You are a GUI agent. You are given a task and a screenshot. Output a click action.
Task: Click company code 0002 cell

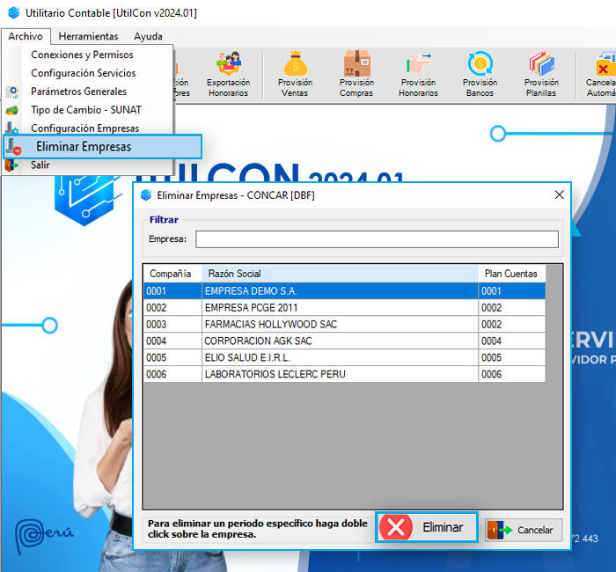(x=172, y=308)
